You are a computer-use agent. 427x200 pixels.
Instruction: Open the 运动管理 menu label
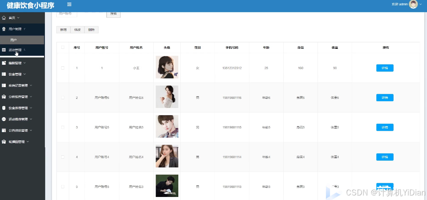click(x=15, y=50)
